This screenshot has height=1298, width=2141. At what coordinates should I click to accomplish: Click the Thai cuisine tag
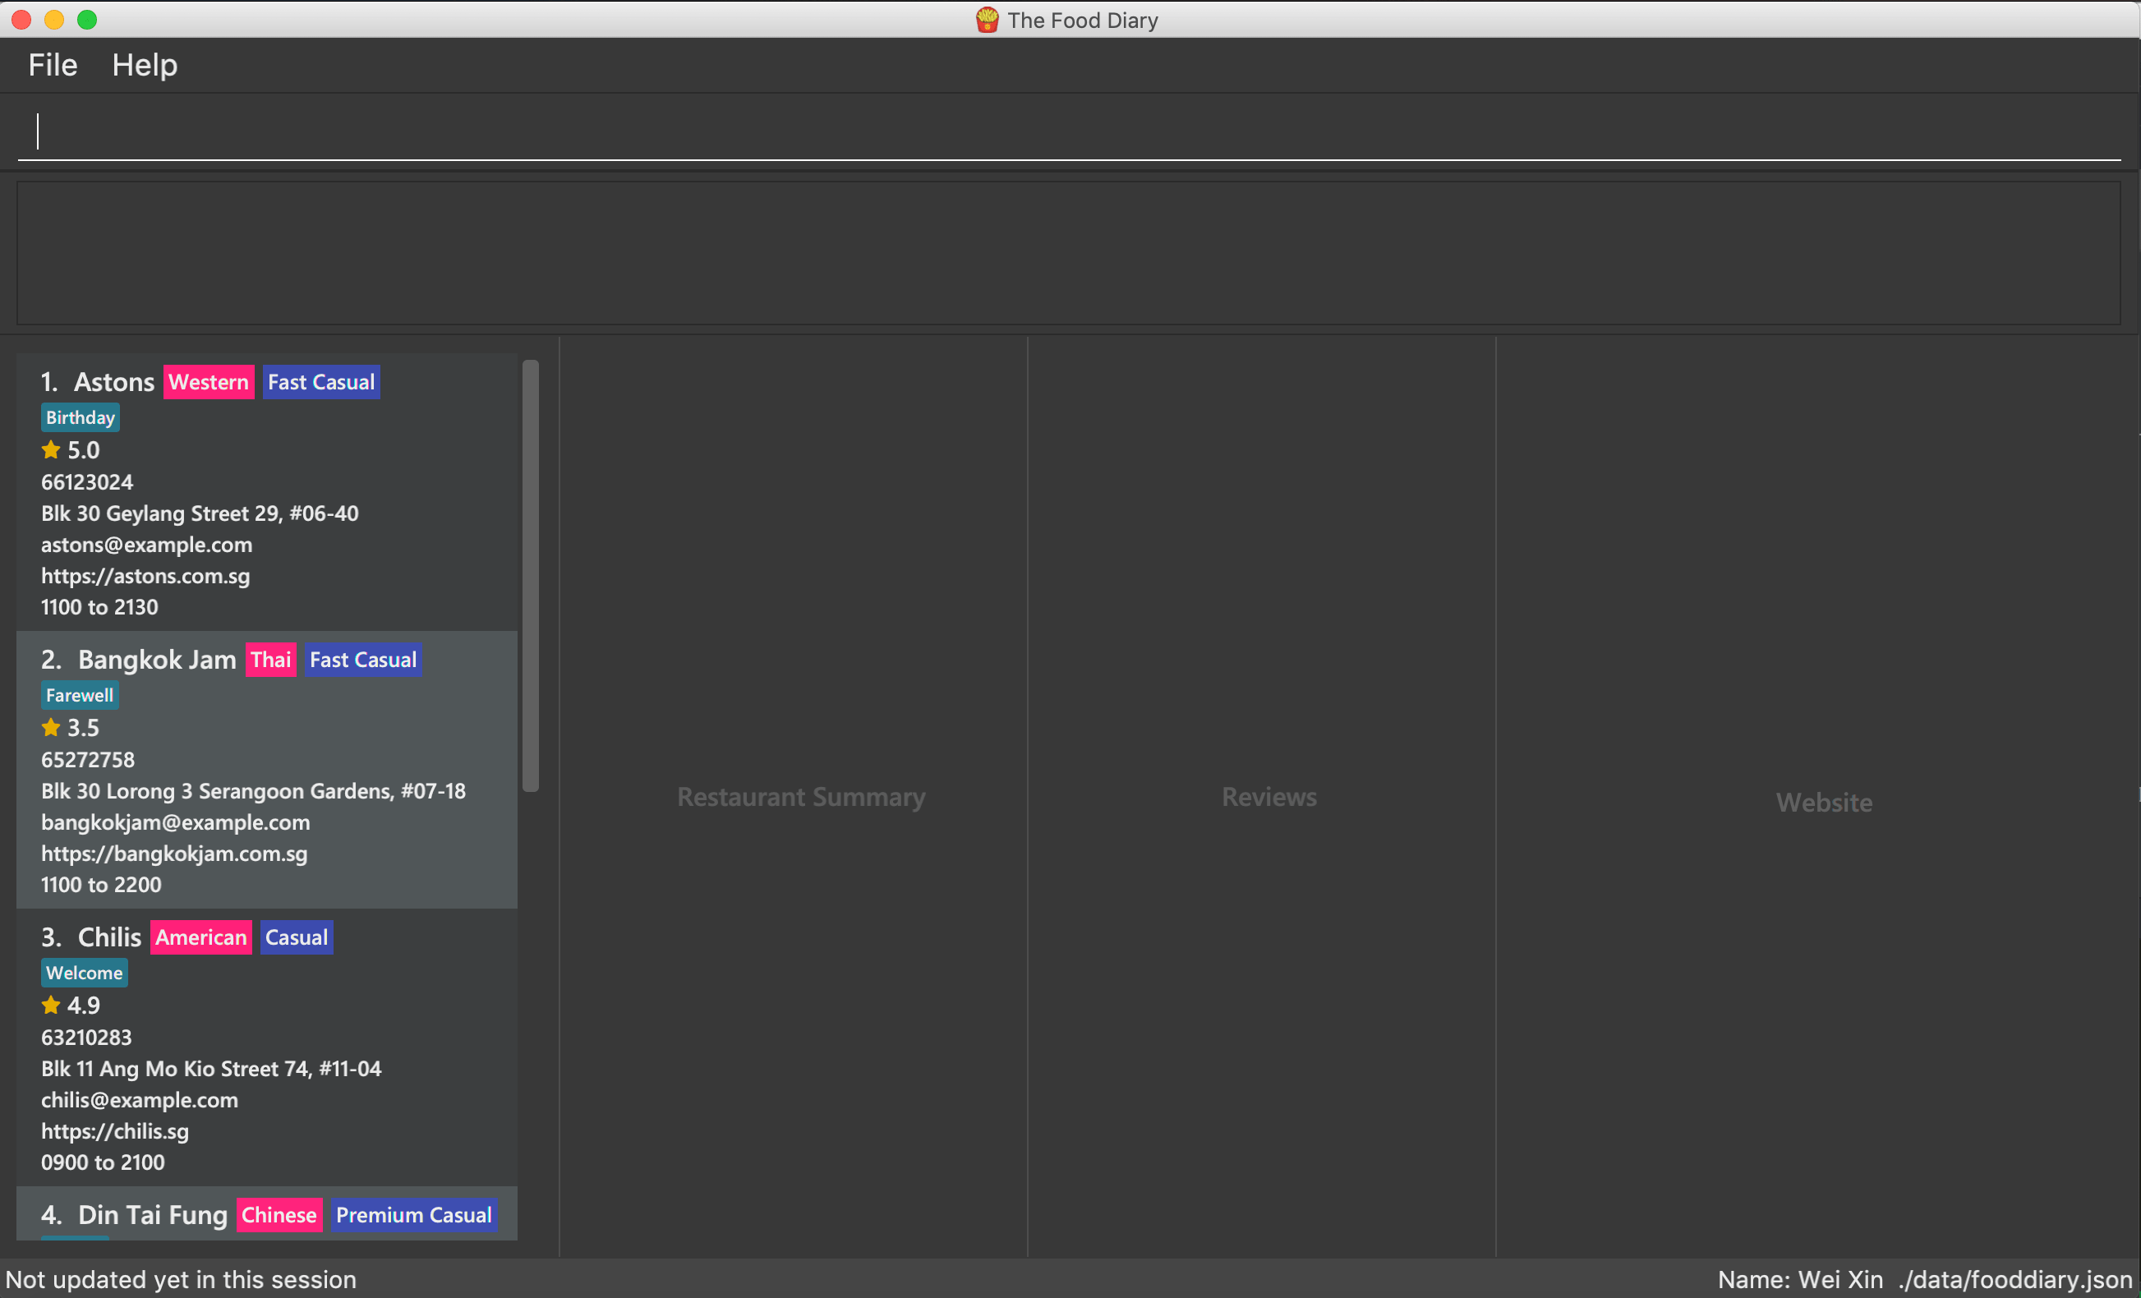pos(271,660)
